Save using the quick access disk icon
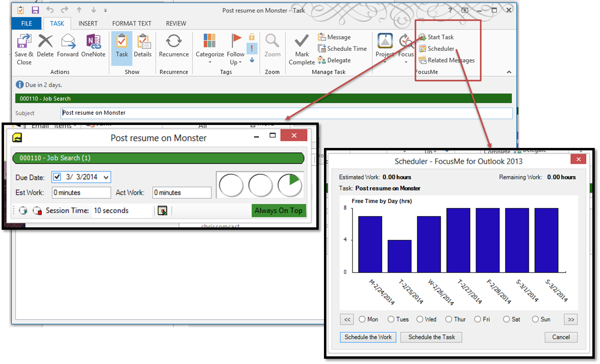Screen dimensions: 600x364 [35, 10]
